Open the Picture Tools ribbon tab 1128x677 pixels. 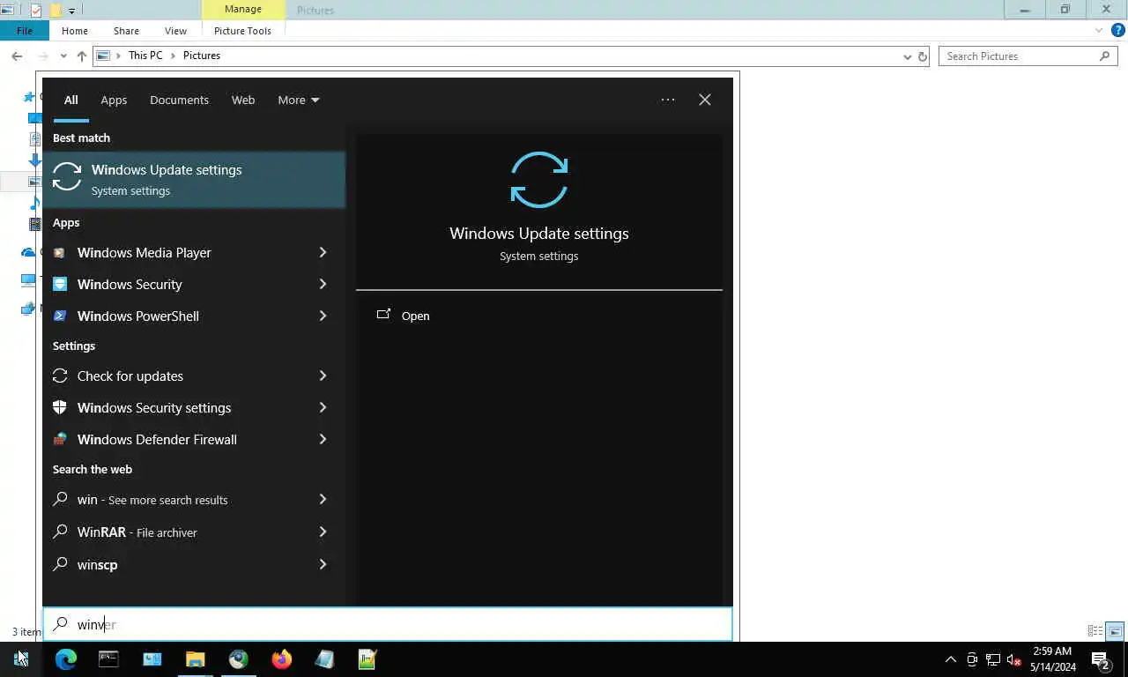tap(242, 31)
